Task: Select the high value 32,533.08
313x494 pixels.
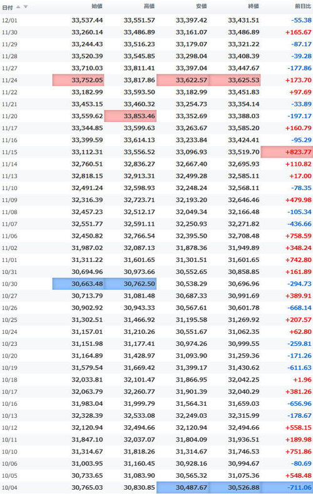Action: click(139, 416)
